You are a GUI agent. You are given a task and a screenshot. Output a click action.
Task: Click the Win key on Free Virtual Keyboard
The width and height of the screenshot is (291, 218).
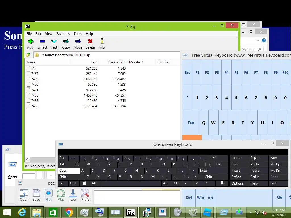click(x=200, y=198)
